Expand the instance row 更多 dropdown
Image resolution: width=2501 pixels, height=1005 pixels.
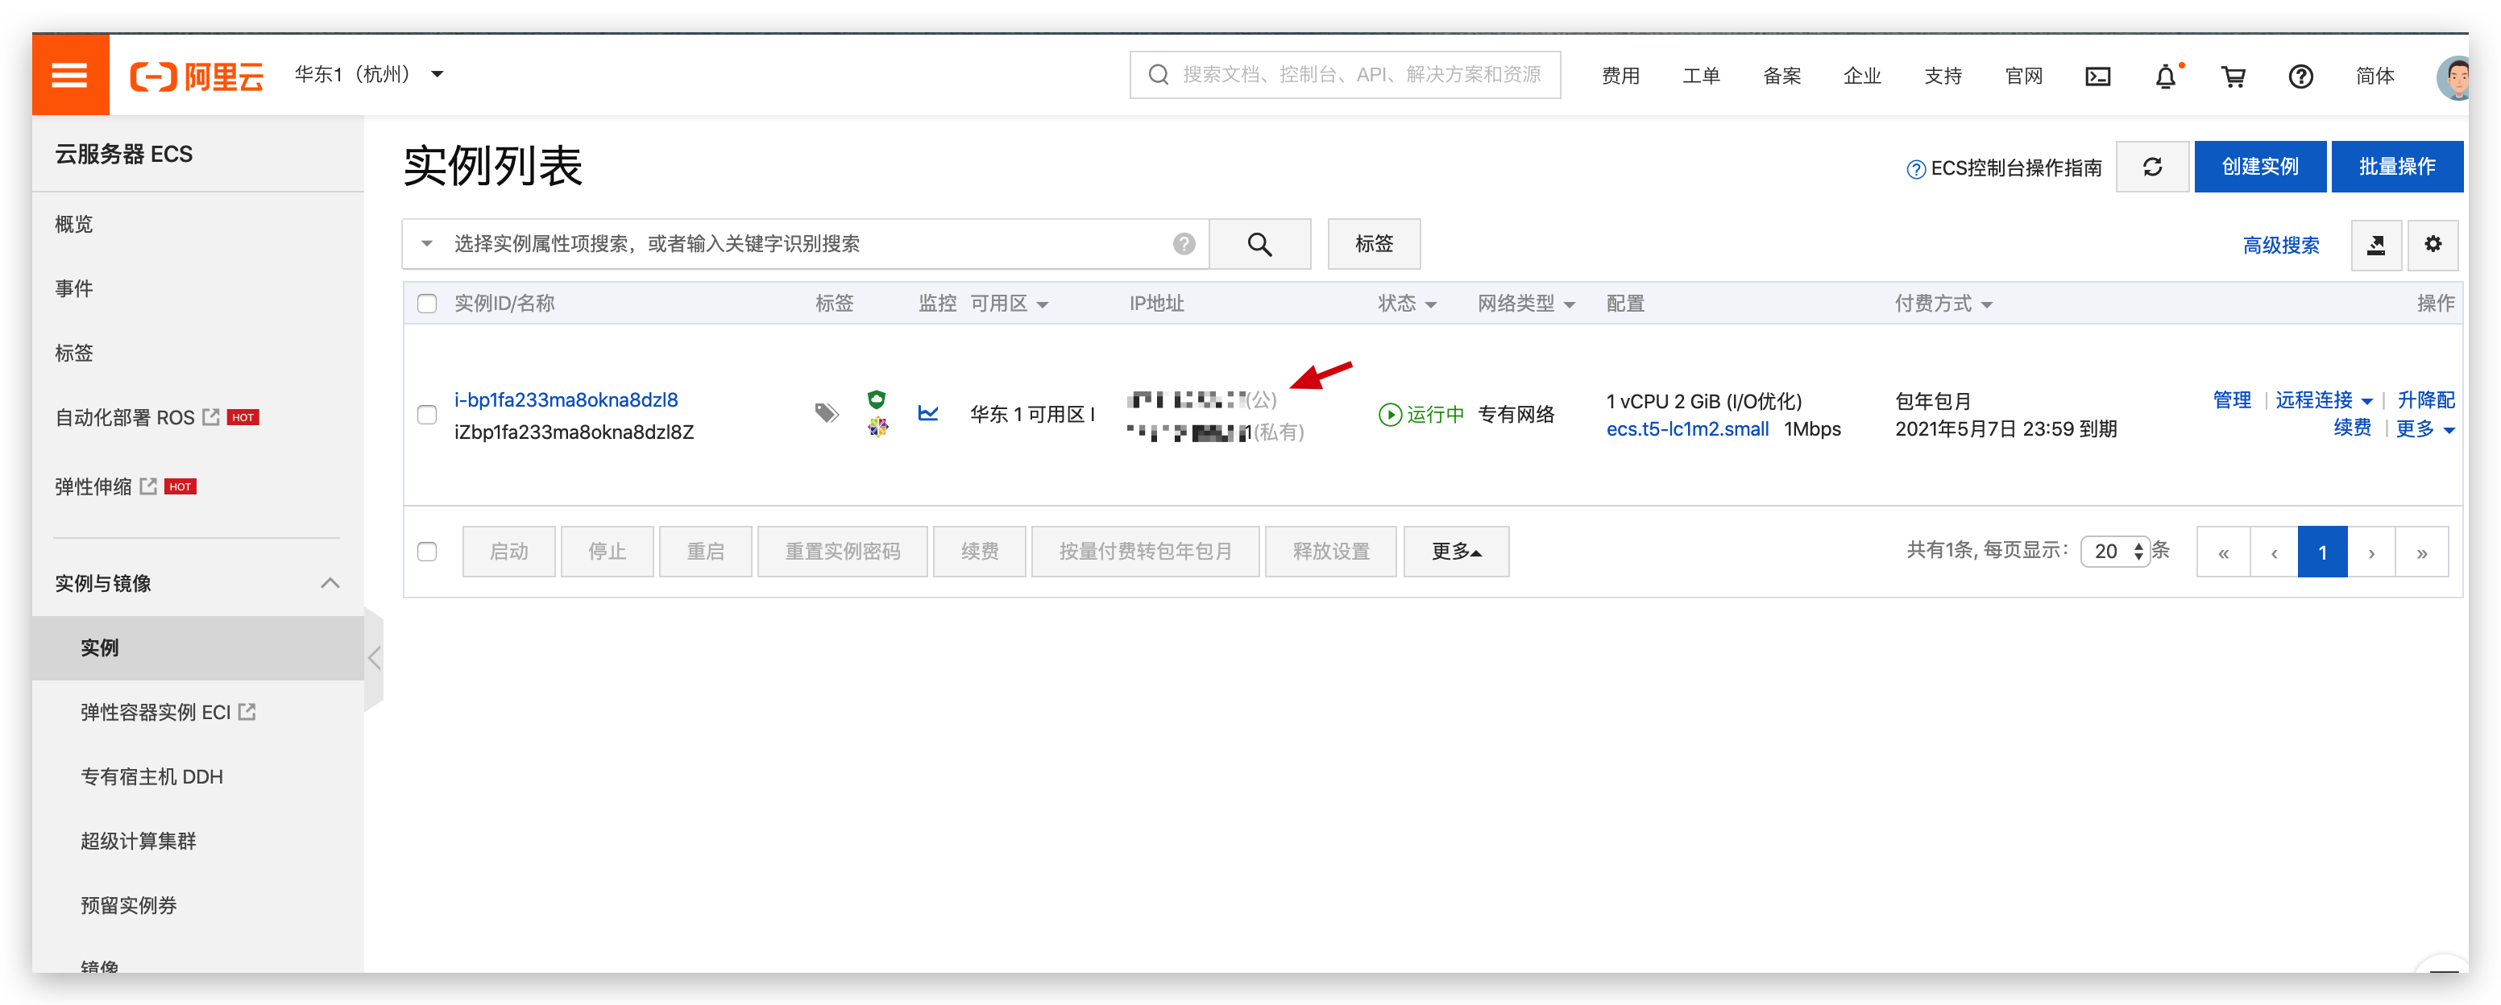pos(2425,428)
